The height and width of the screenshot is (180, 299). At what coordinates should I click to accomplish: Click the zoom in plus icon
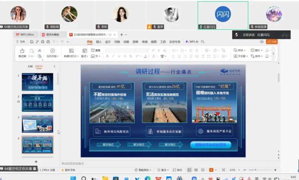coord(275,170)
